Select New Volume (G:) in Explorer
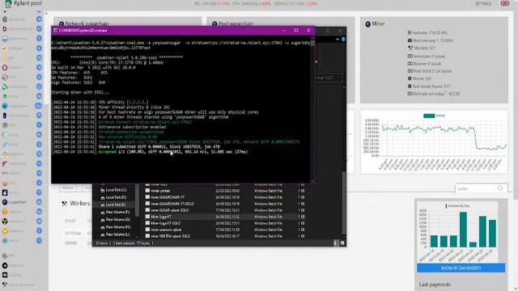The image size is (518, 291). coord(115,220)
